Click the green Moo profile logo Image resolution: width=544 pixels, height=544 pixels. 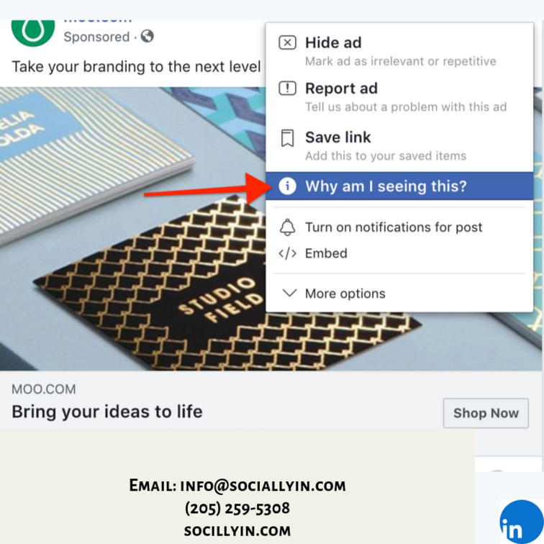(x=33, y=32)
